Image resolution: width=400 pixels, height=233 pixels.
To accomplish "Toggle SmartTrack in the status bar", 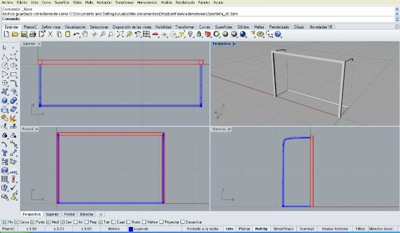I will 283,229.
